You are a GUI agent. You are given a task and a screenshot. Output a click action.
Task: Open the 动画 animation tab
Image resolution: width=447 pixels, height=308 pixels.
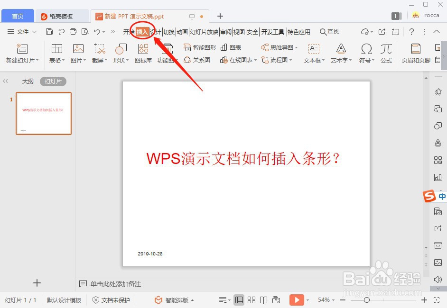pyautogui.click(x=182, y=32)
